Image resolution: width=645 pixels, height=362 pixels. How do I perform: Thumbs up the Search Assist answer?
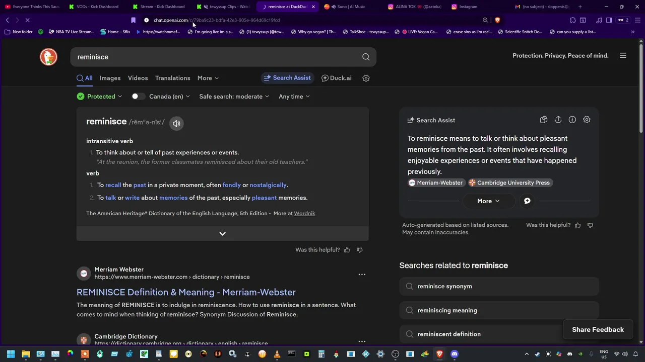tap(578, 225)
